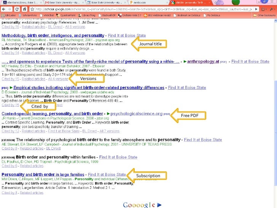Open Related articles for Dixon article

click(x=32, y=193)
